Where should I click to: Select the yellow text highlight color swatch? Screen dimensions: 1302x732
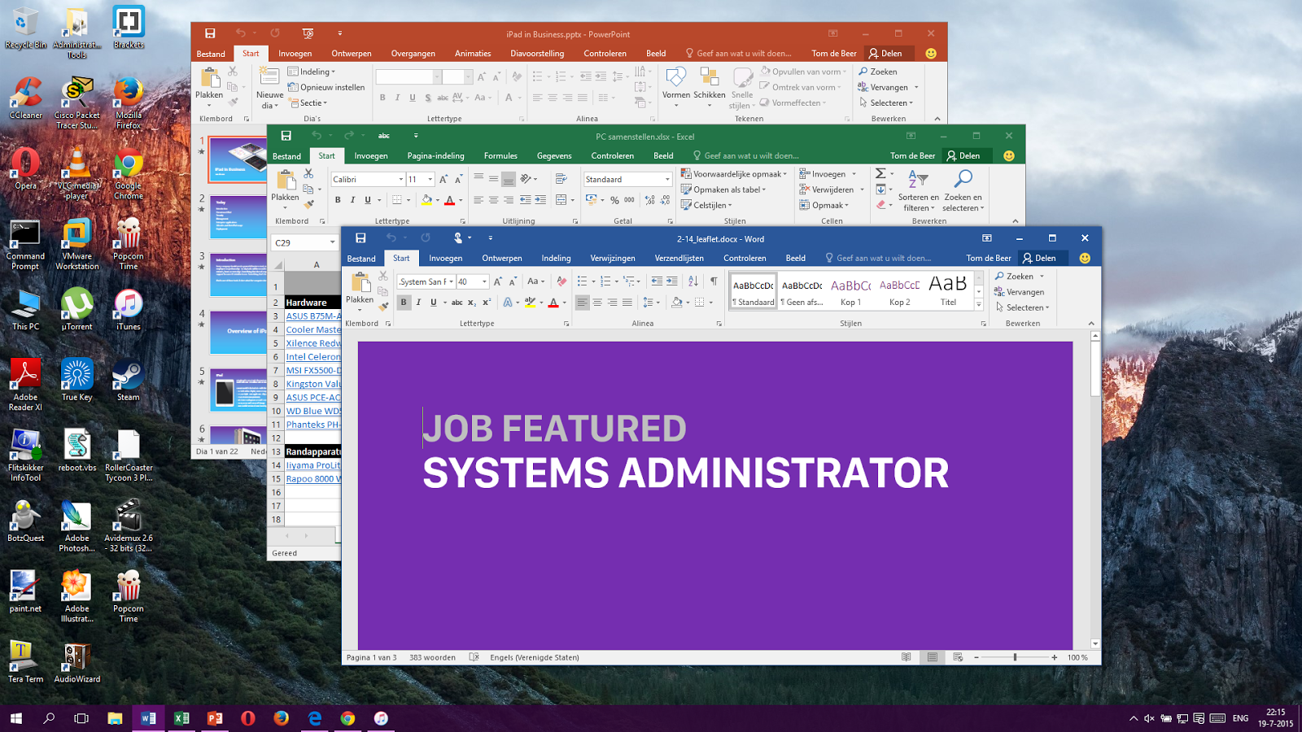(530, 306)
